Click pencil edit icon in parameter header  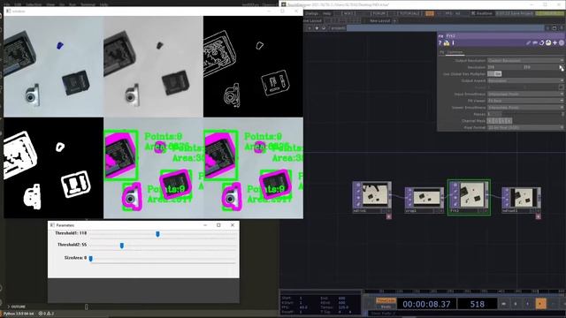point(528,43)
